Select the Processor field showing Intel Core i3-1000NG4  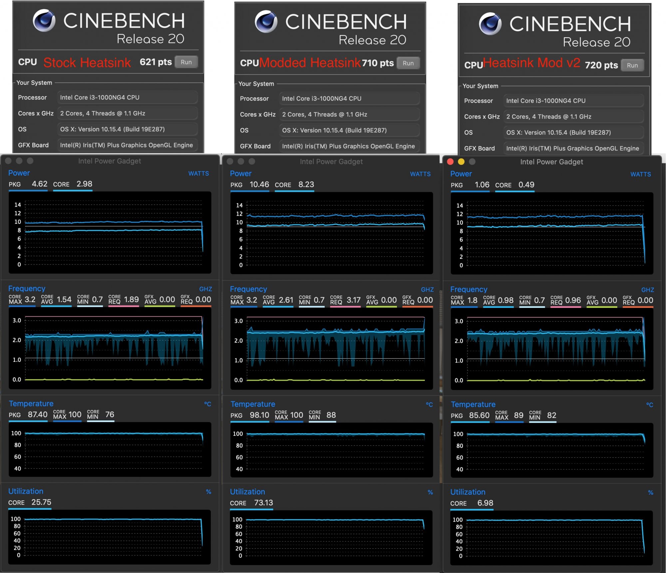click(x=127, y=97)
